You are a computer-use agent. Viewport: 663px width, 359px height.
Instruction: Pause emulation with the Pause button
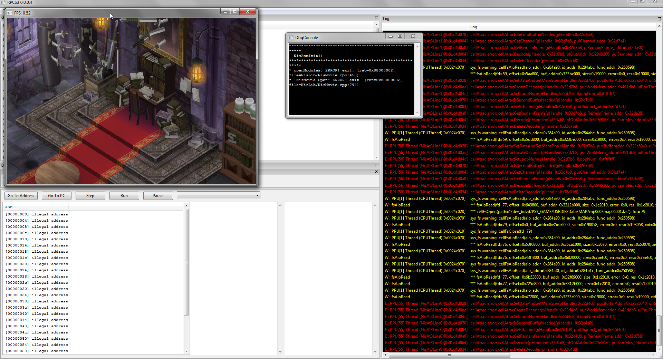tap(158, 196)
